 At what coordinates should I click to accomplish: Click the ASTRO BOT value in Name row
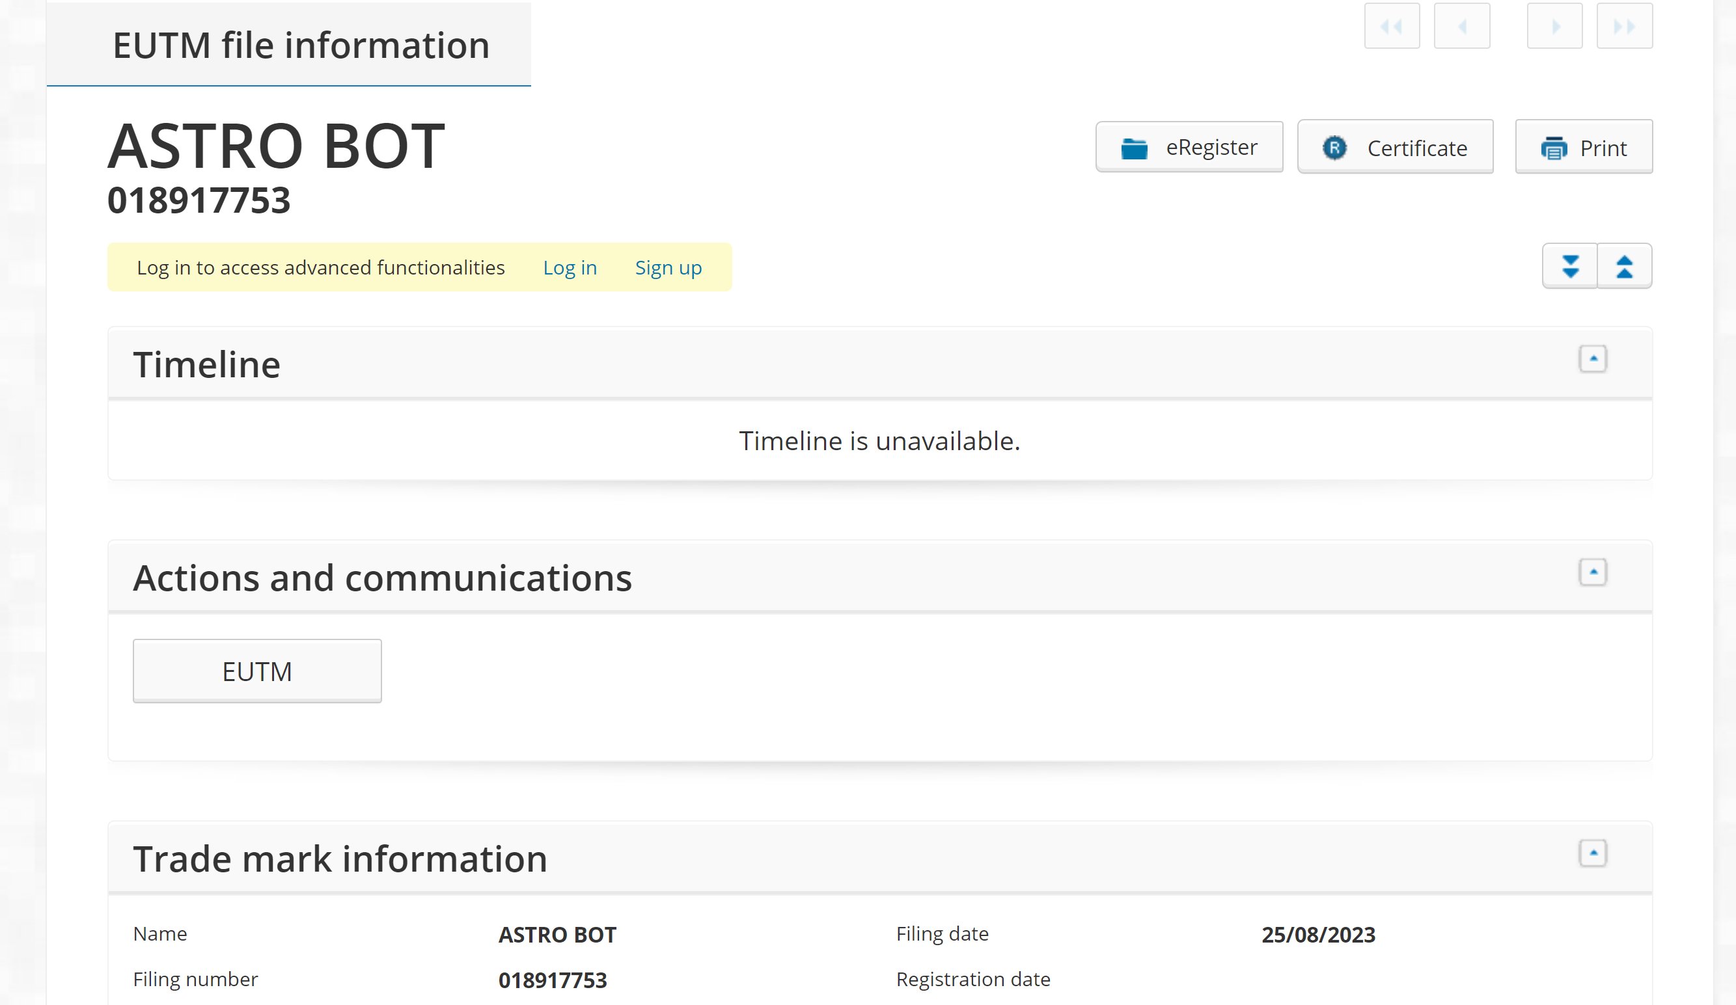tap(557, 935)
